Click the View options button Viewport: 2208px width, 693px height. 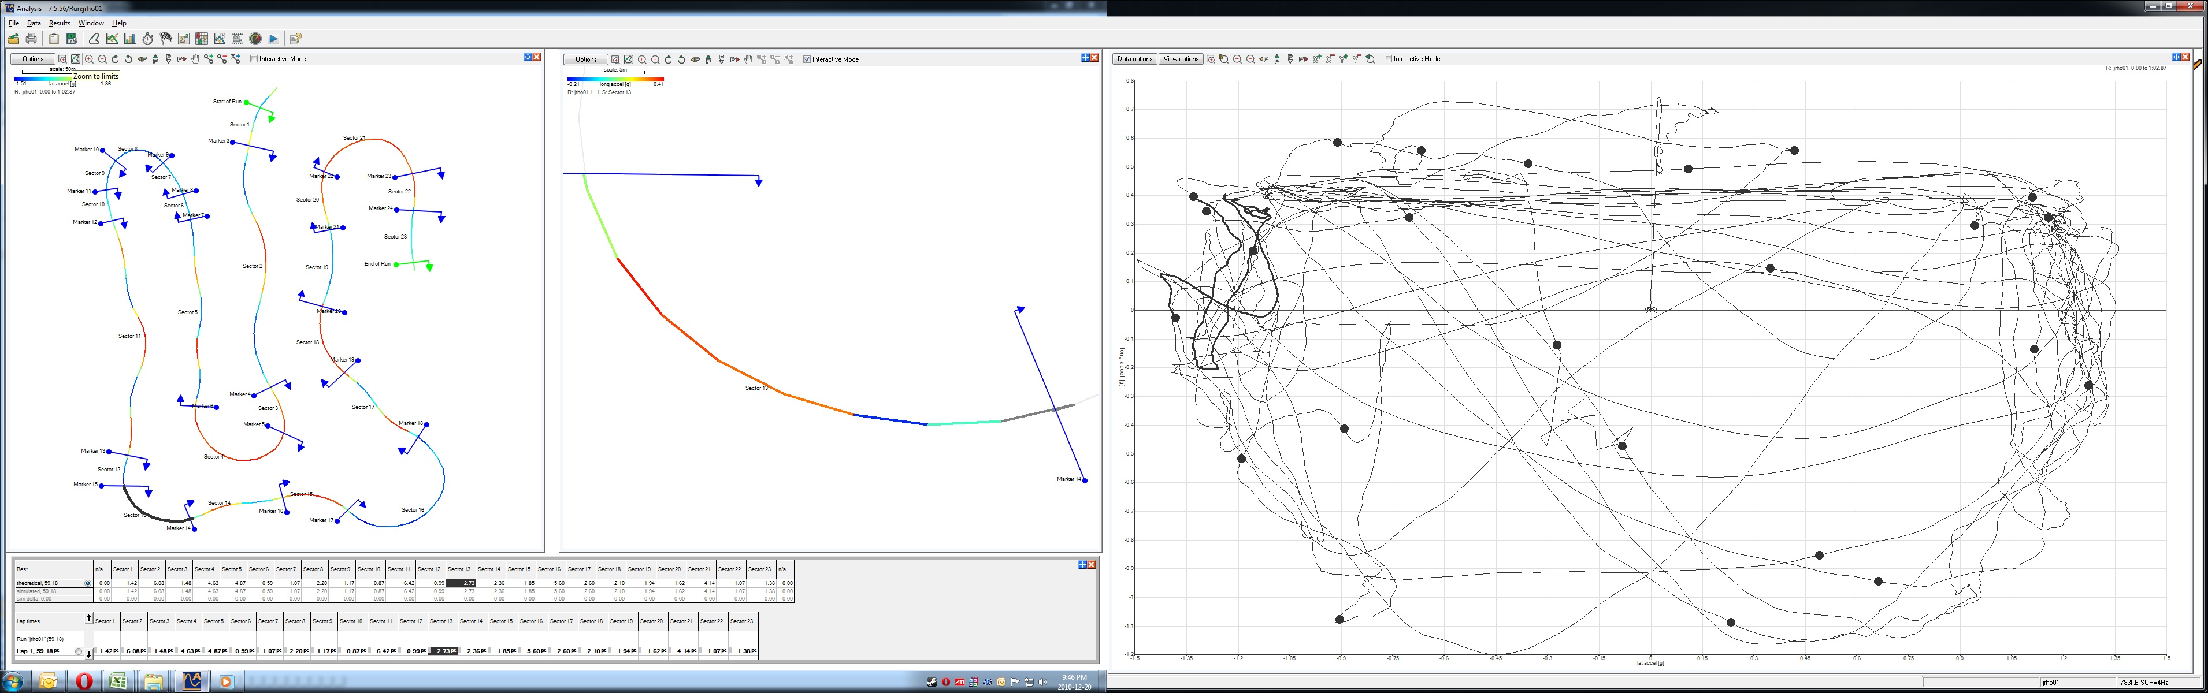pyautogui.click(x=1181, y=59)
